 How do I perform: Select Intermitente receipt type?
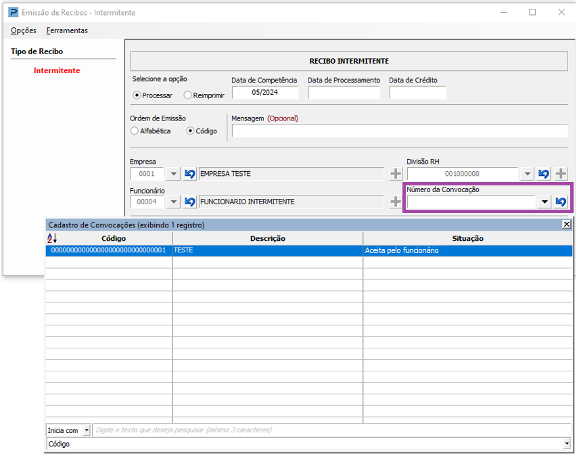pyautogui.click(x=57, y=70)
